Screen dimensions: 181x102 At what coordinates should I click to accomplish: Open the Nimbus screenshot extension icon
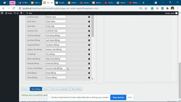157,8
